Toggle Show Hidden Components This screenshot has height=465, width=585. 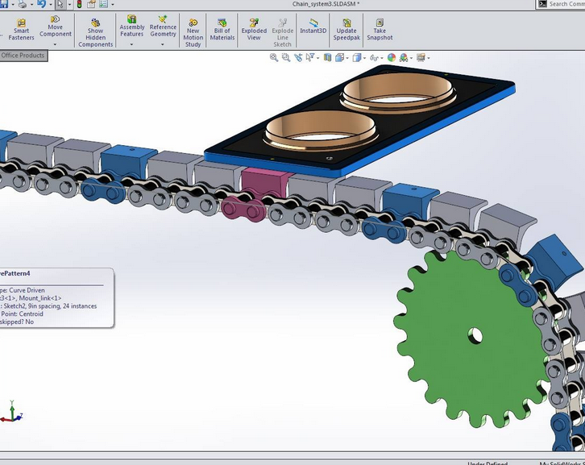pyautogui.click(x=95, y=32)
